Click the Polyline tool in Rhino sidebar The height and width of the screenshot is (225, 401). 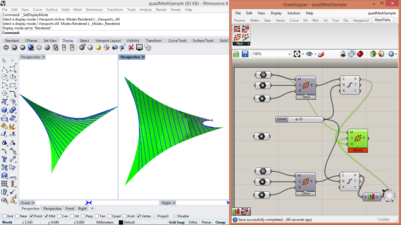(x=4, y=69)
